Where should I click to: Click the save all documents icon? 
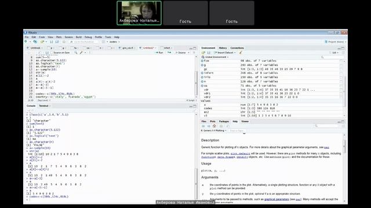(57, 42)
